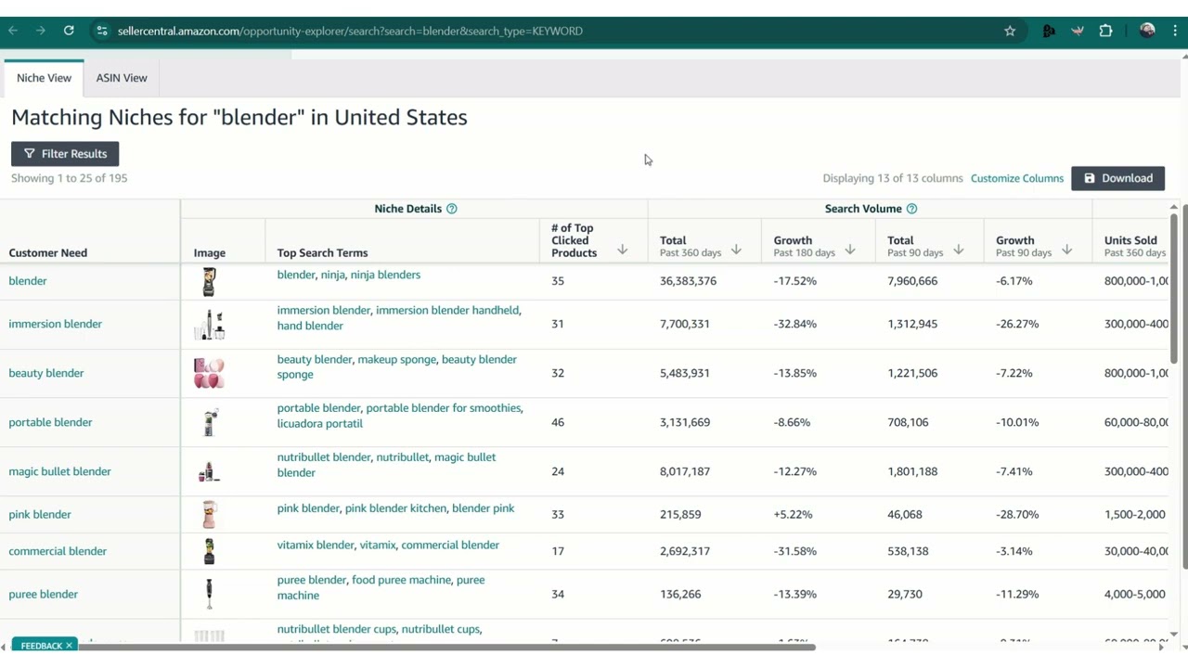This screenshot has height=668, width=1188.
Task: Click the beauty blender sponge image
Action: click(210, 373)
